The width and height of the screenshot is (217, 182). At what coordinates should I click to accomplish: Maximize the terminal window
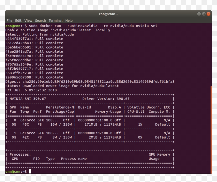point(204,14)
